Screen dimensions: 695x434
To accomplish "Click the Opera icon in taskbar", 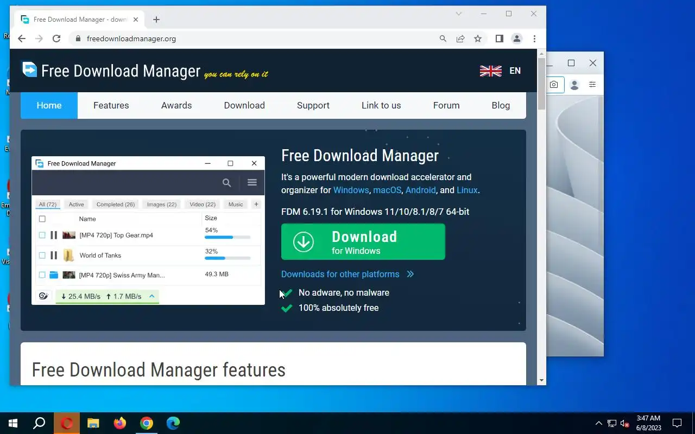I will pos(67,423).
